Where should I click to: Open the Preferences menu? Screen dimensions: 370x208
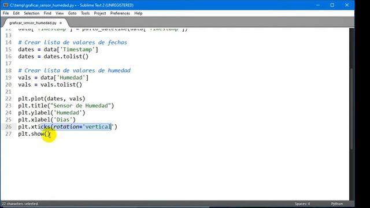[120, 13]
